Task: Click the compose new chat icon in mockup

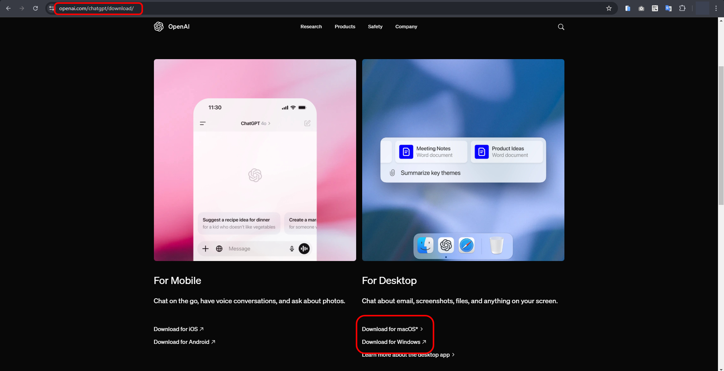Action: [x=307, y=123]
